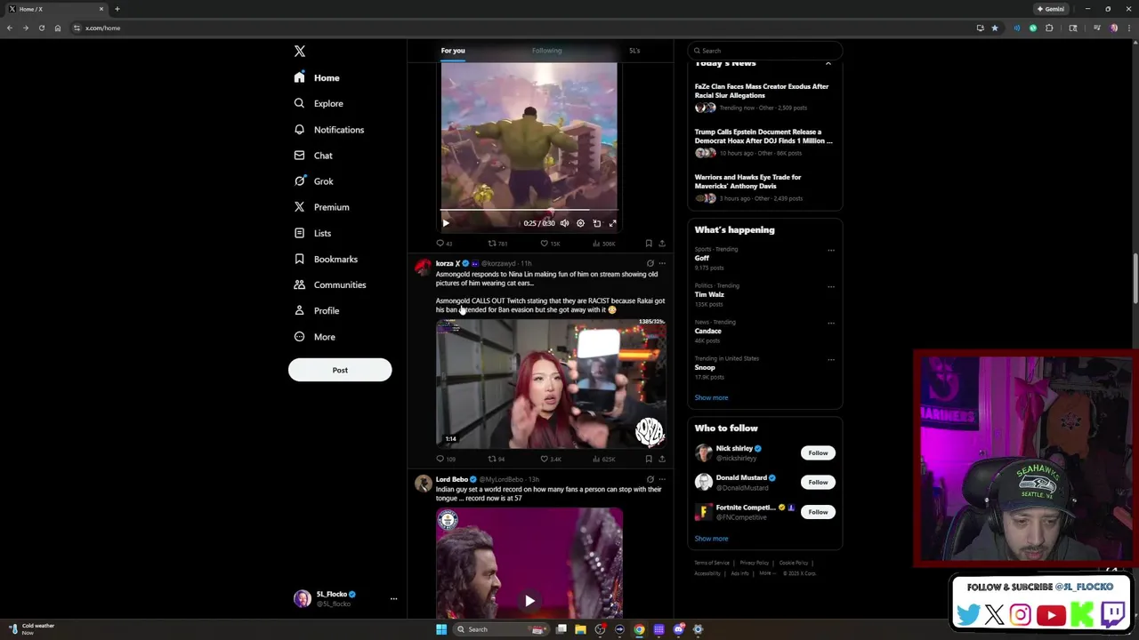This screenshot has height=640, width=1139.
Task: Click the X search field
Action: (765, 51)
